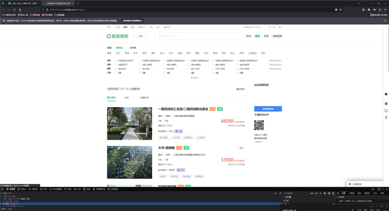
Task: Open the site info shield icon
Action: coord(43,10)
